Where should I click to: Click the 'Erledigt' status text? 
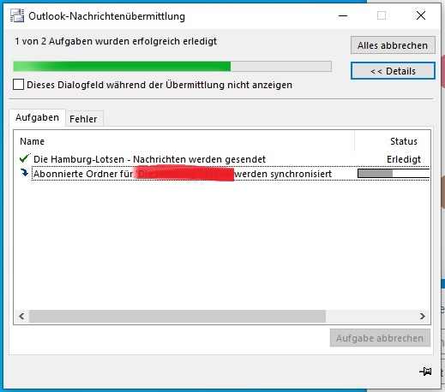tap(404, 159)
